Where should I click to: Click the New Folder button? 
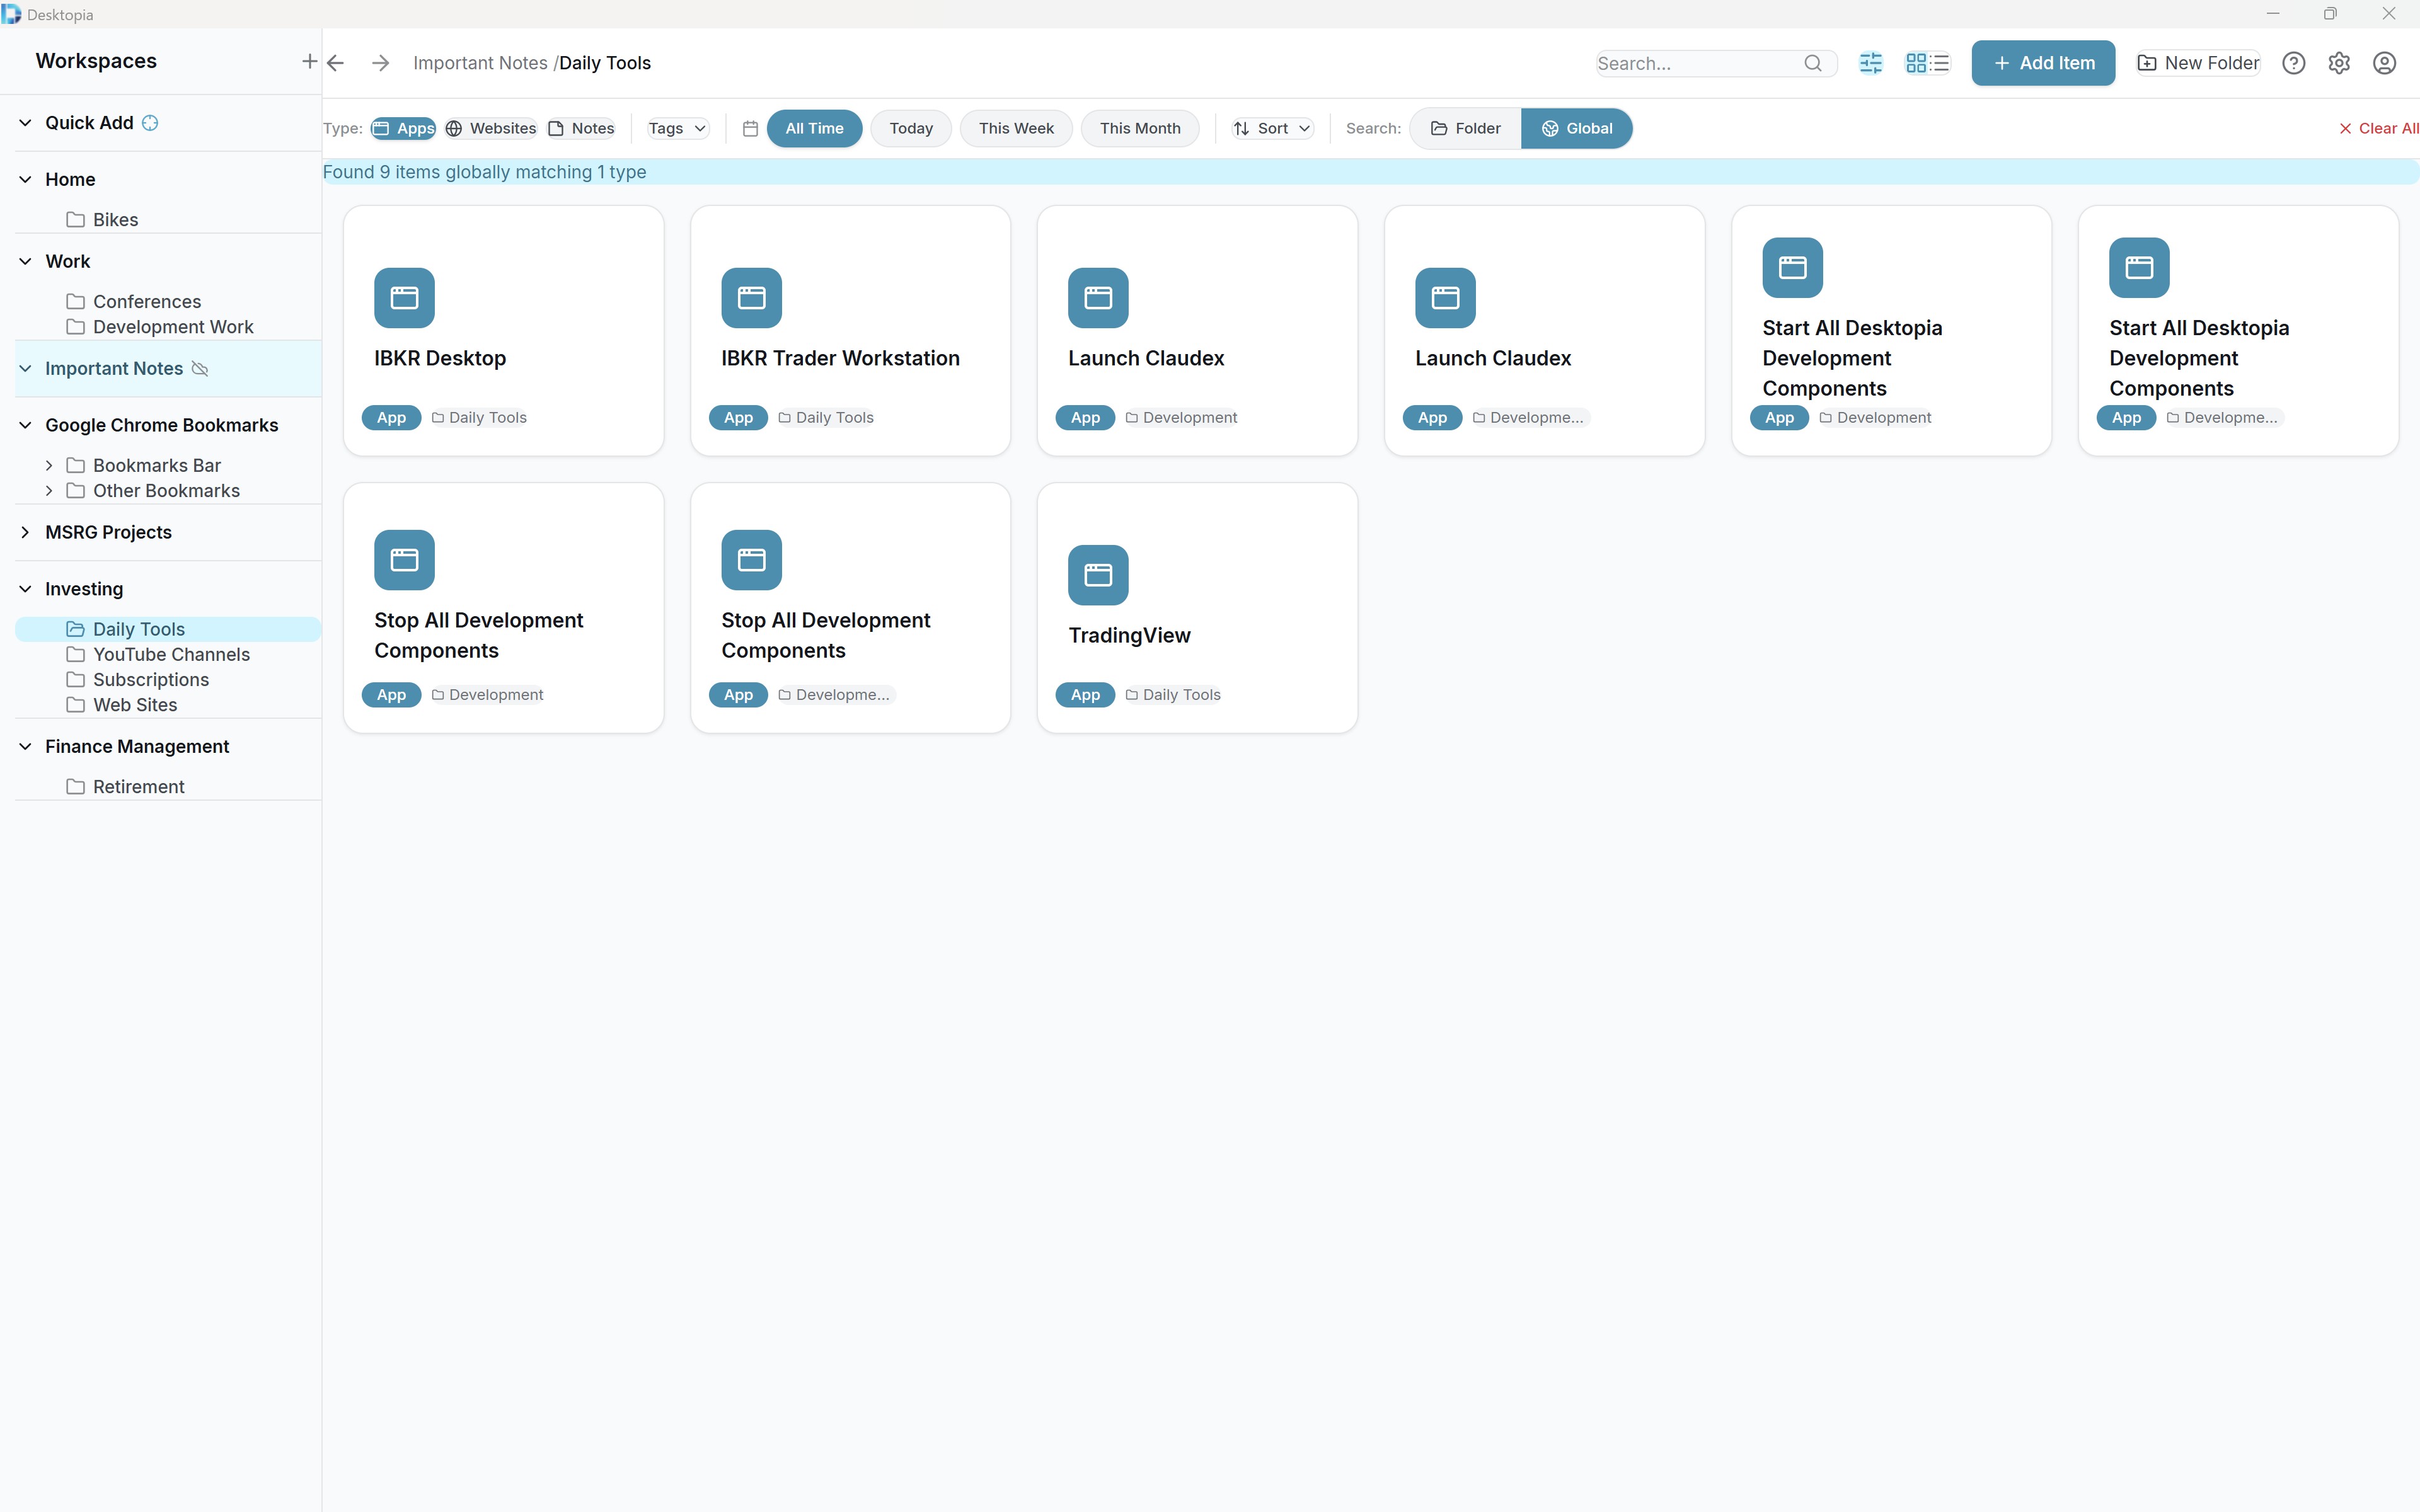pyautogui.click(x=2196, y=62)
